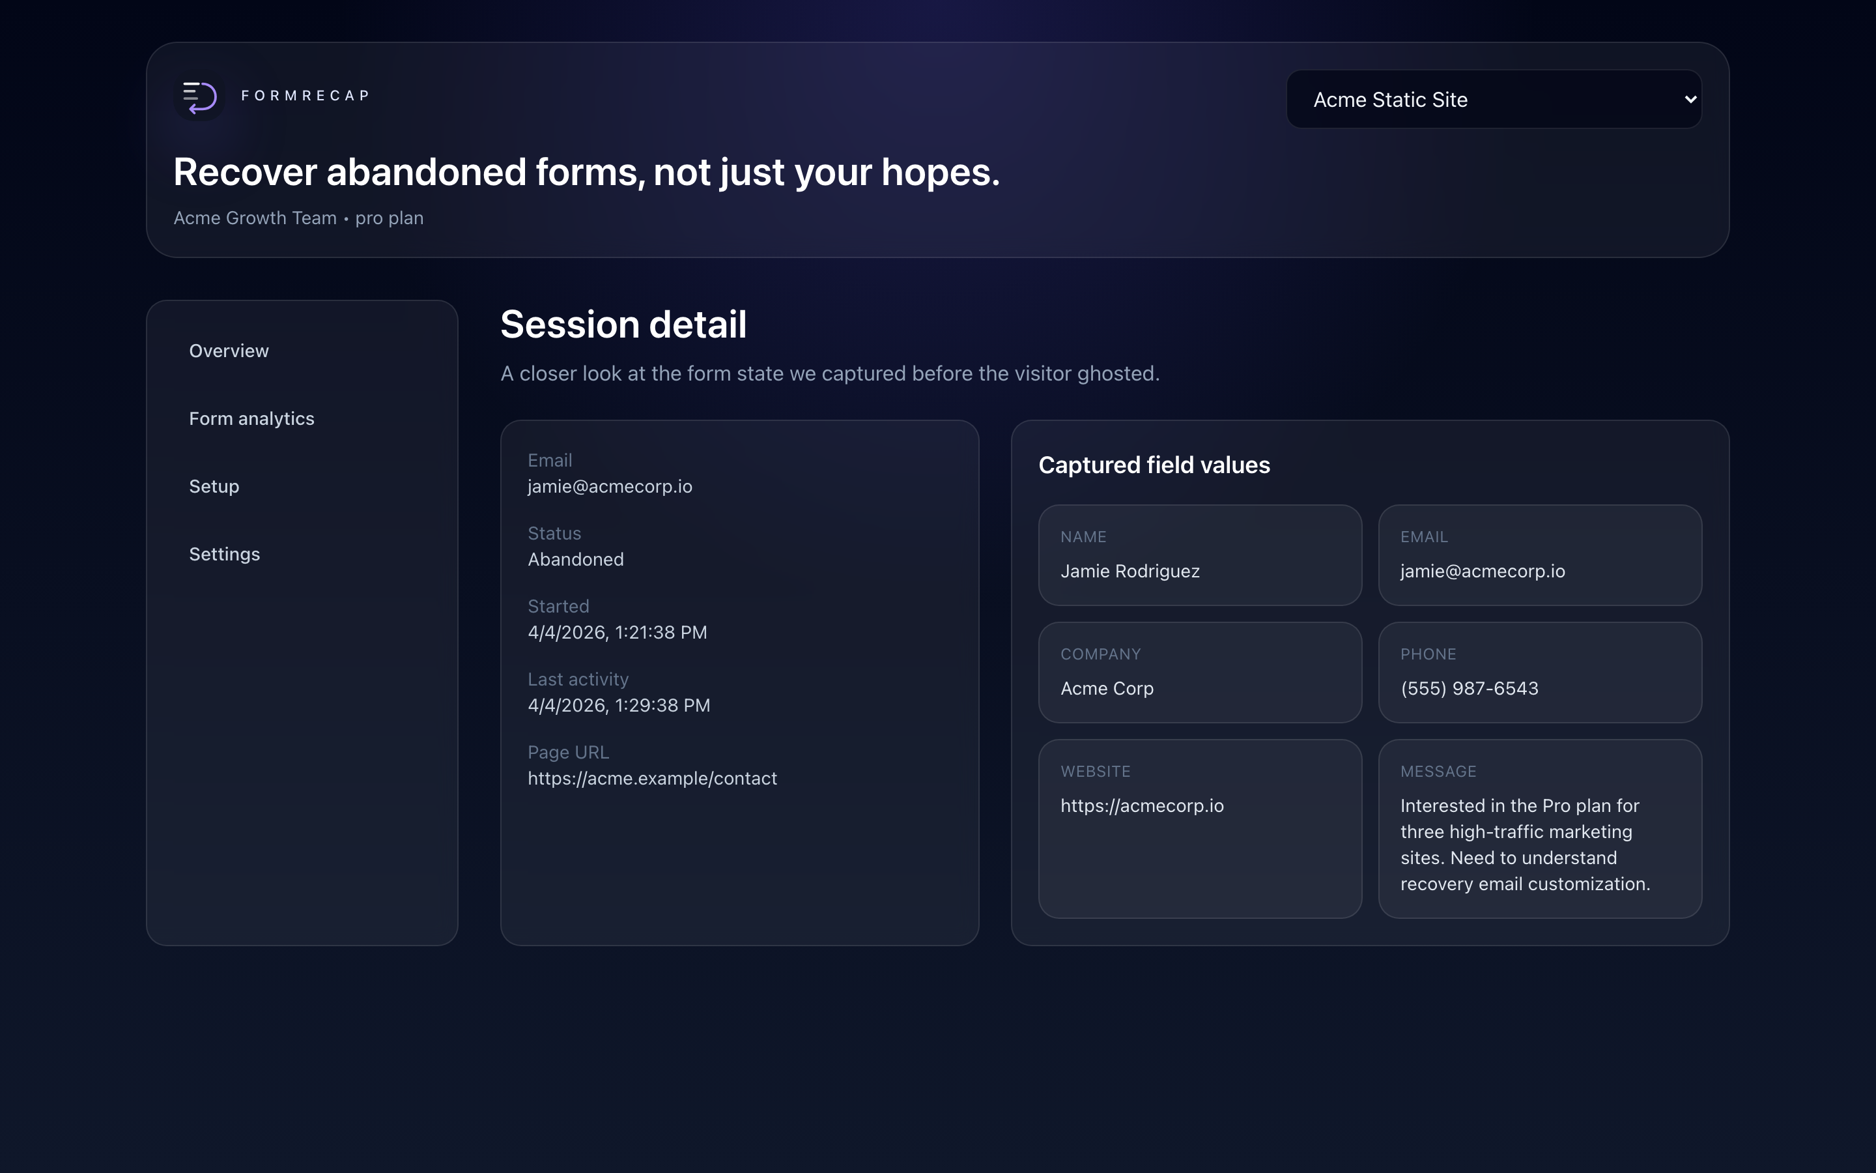Screen dimensions: 1876x1173
Task: Click the PHONE number card
Action: pyautogui.click(x=1540, y=673)
